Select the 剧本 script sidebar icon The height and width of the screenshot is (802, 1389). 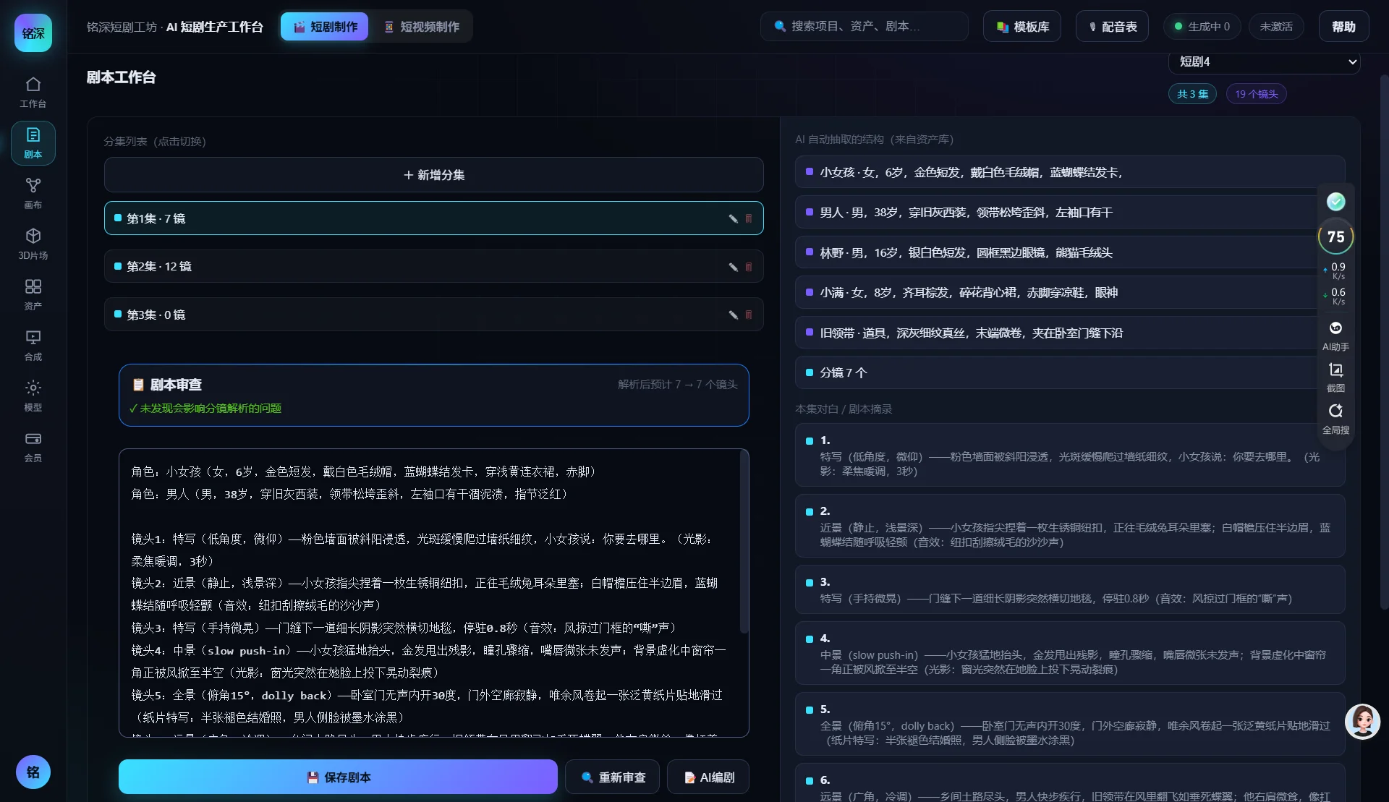33,143
